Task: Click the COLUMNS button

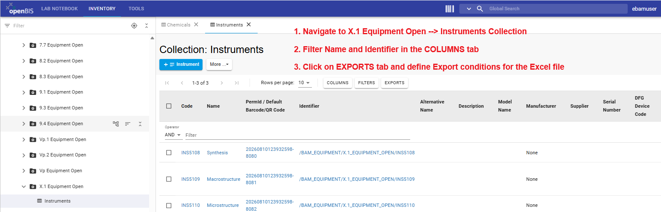Action: pyautogui.click(x=338, y=83)
